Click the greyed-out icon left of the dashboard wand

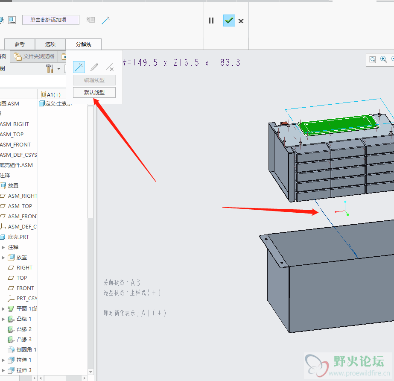tap(91, 20)
